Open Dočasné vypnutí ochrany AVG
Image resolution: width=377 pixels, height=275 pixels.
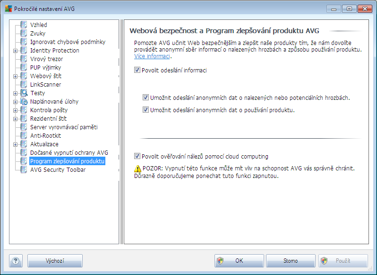click(x=69, y=153)
